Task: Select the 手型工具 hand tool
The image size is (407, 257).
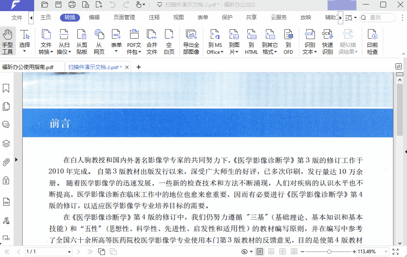Action: coord(7,41)
